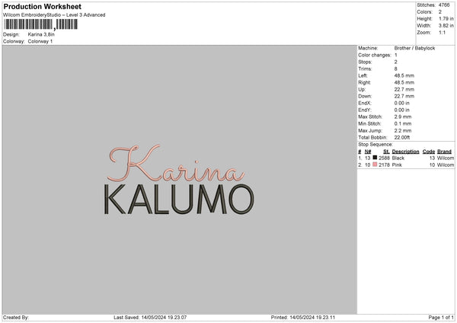Click the Zoom value 1:1

(x=442, y=32)
